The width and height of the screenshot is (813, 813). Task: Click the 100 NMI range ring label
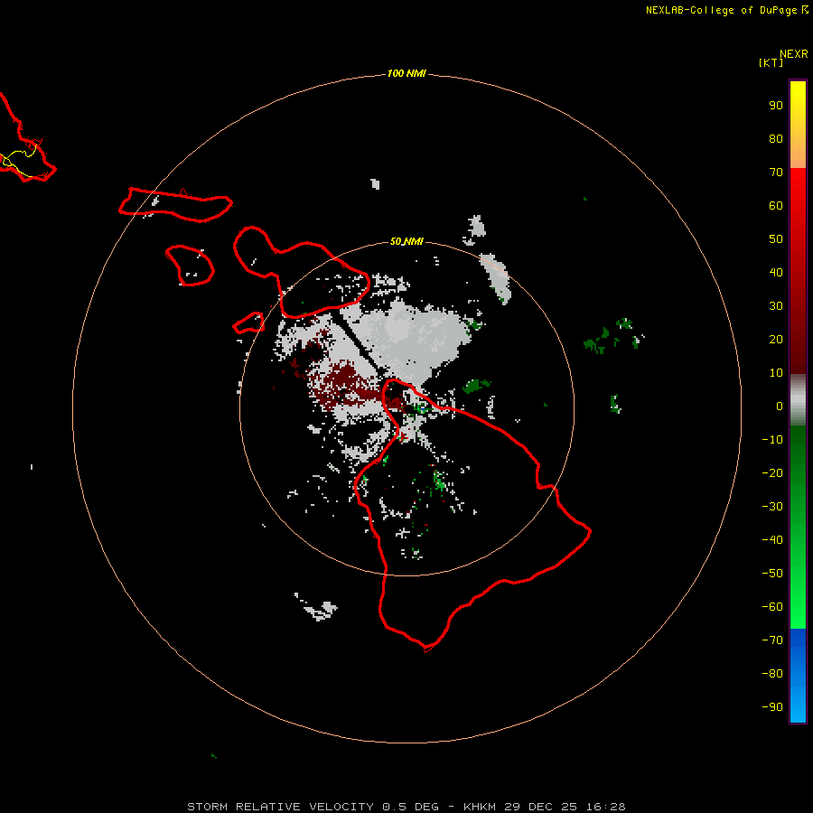tap(406, 74)
